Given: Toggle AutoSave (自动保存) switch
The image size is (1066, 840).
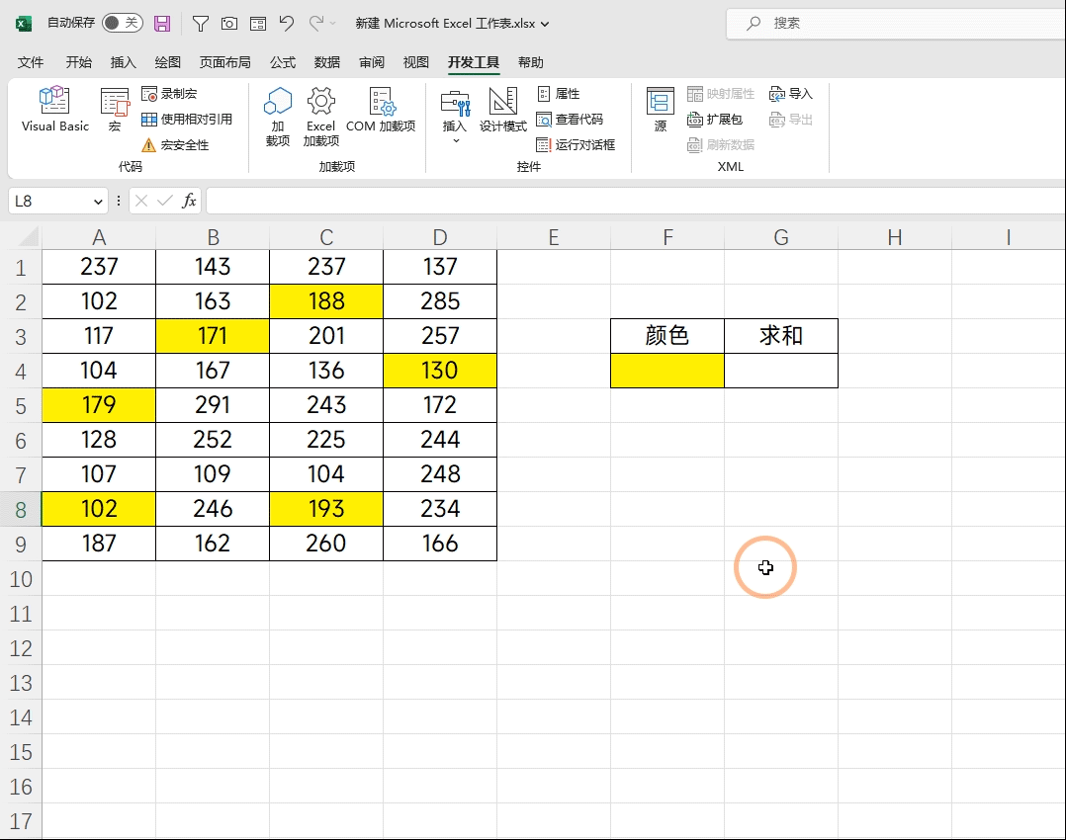Looking at the screenshot, I should pyautogui.click(x=123, y=23).
